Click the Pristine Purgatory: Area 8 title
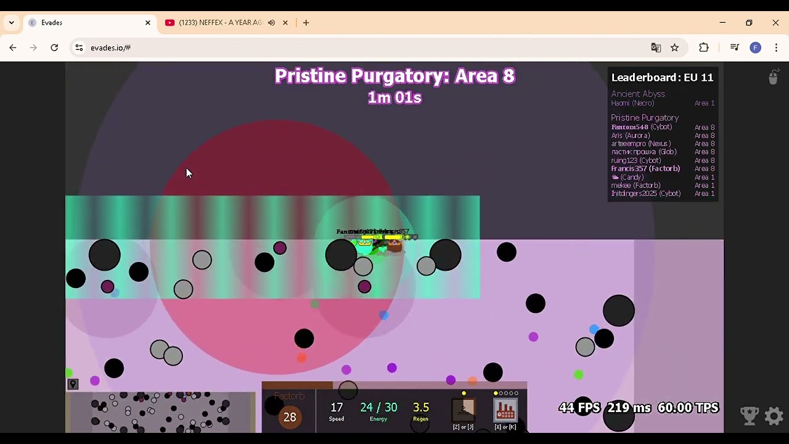Image resolution: width=789 pixels, height=444 pixels. click(394, 76)
